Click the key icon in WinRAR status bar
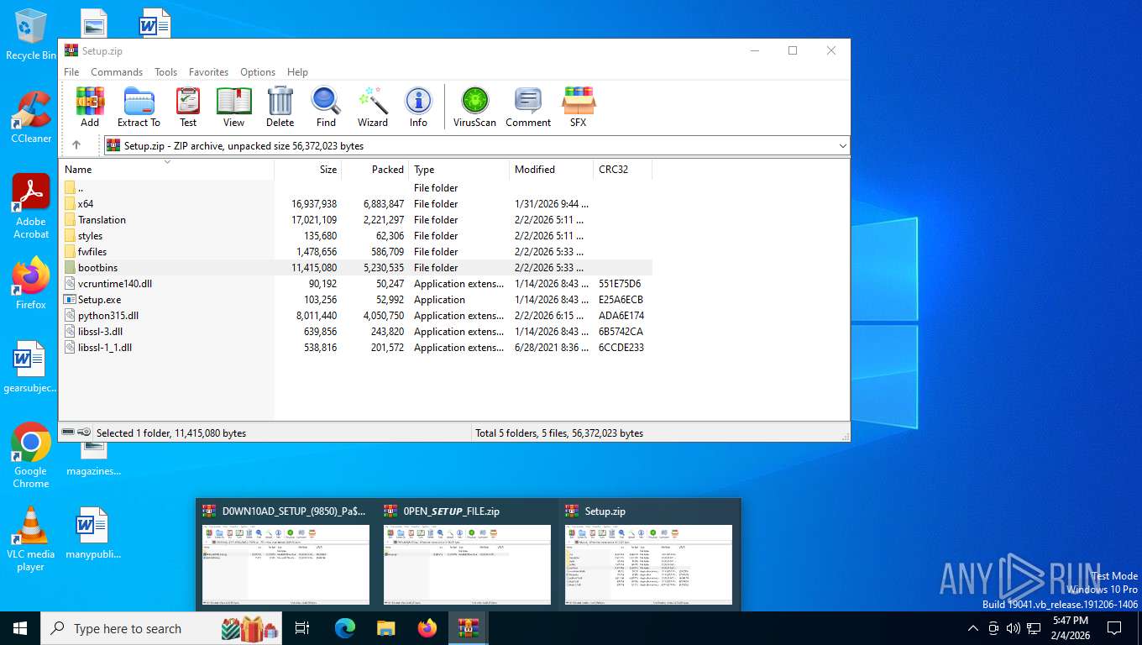Image resolution: width=1142 pixels, height=645 pixels. tap(84, 433)
